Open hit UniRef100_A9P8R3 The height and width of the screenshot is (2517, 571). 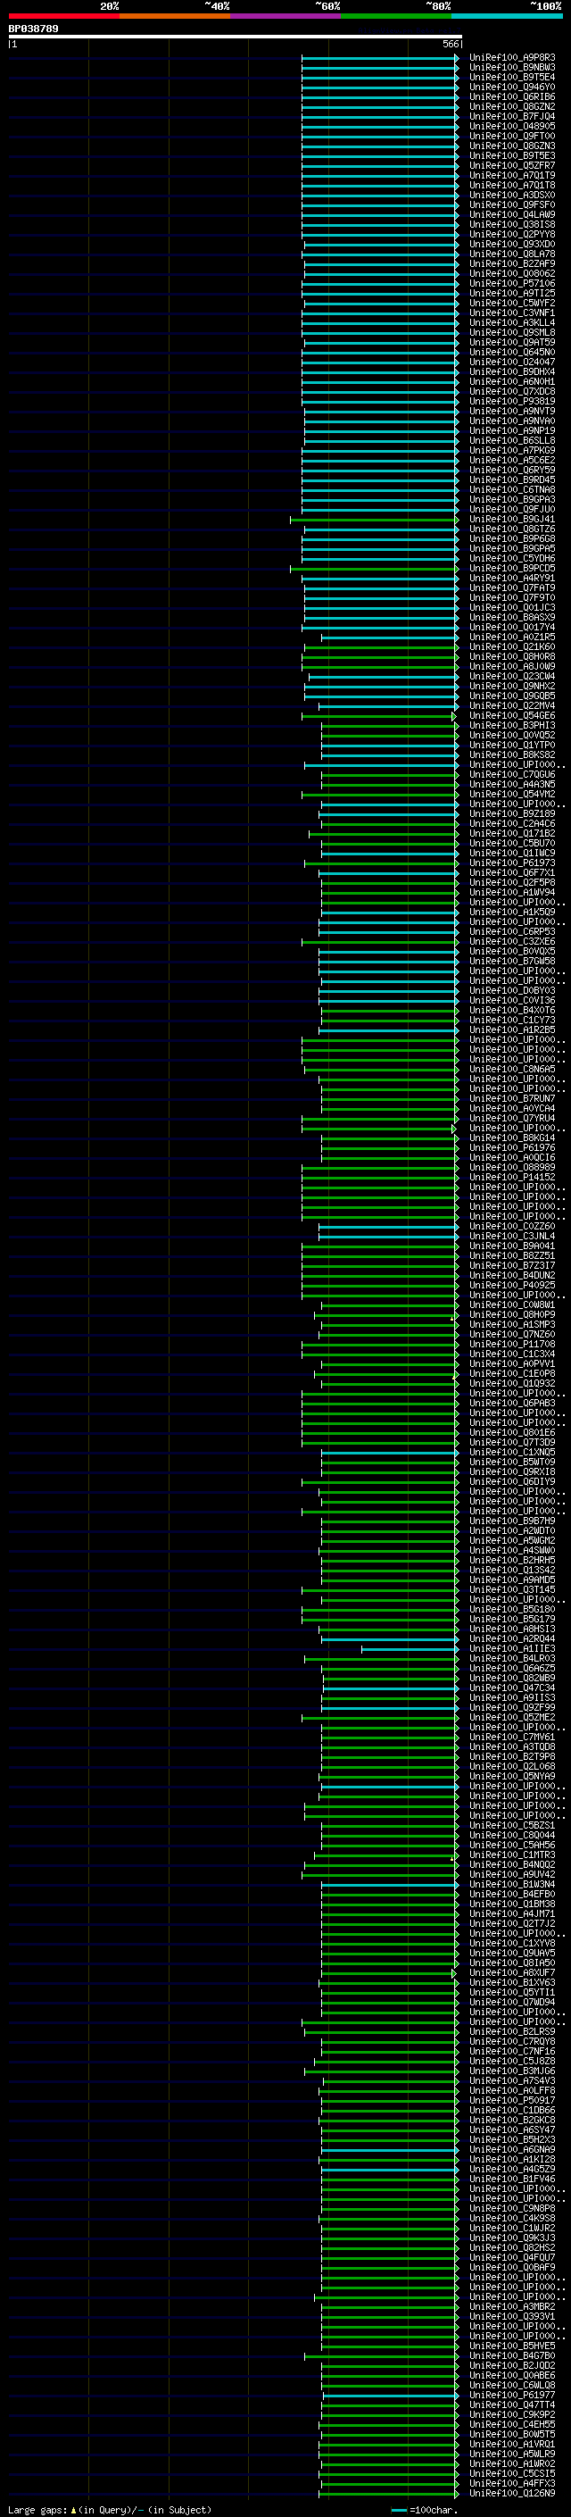pos(511,59)
